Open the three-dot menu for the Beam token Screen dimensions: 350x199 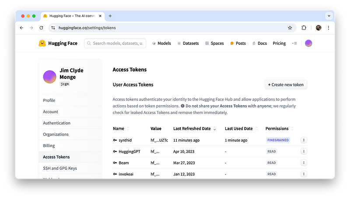coord(304,163)
